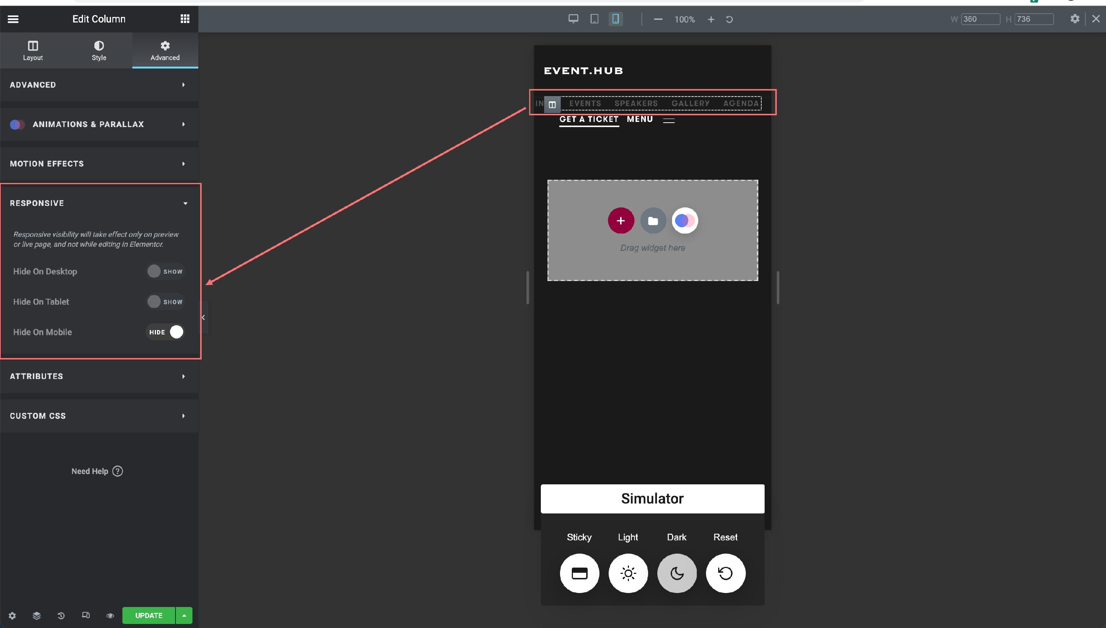Viewport: 1106px width, 628px height.
Task: Open the widgets panel grid icon
Action: point(185,18)
